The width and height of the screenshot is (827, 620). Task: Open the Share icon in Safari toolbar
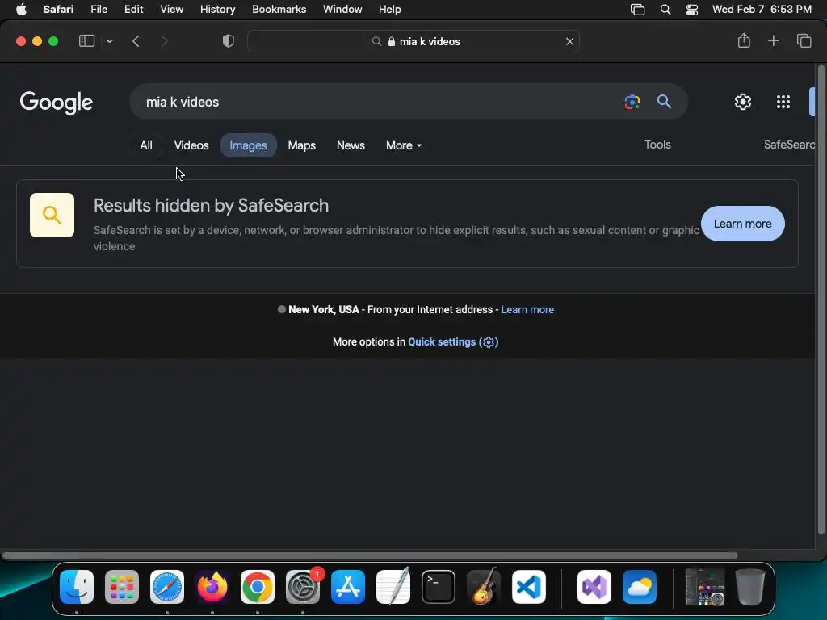(744, 40)
